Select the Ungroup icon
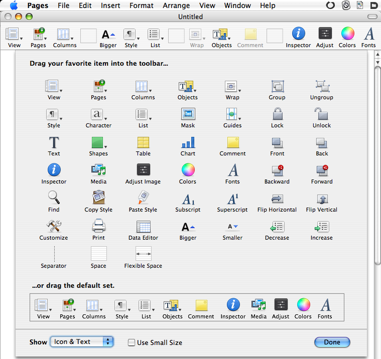 coord(322,86)
